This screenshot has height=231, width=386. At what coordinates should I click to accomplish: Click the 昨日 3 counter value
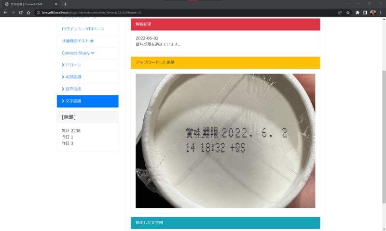click(x=67, y=143)
